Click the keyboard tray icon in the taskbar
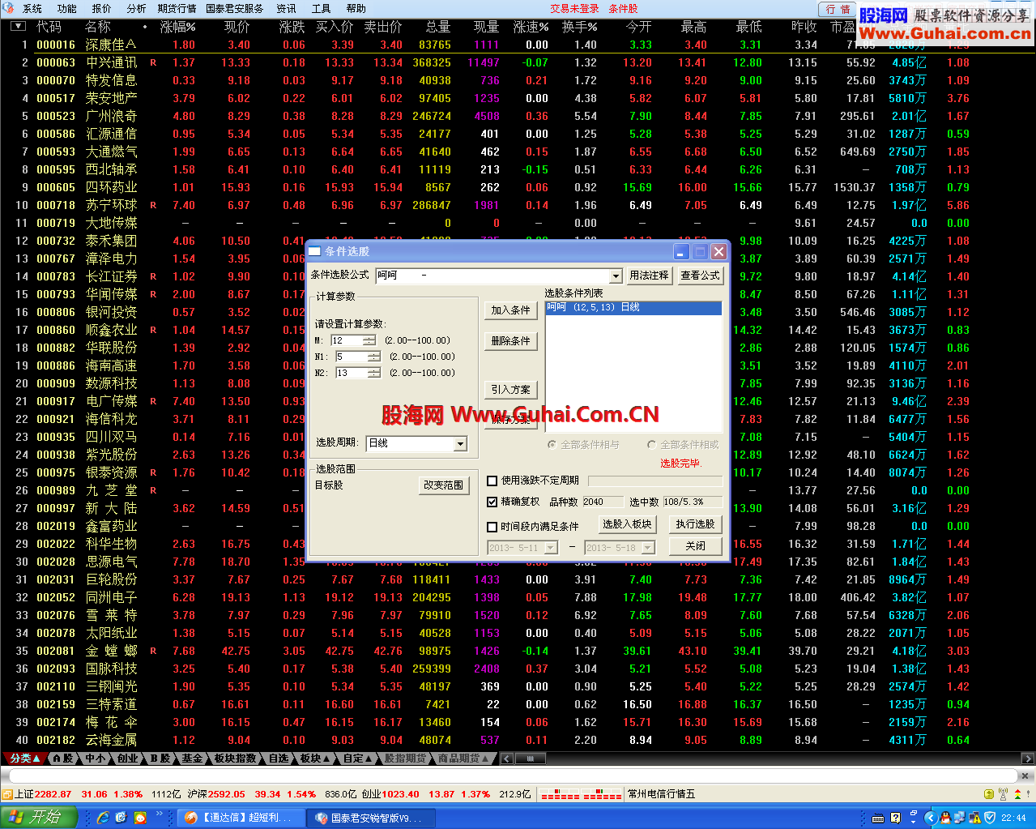This screenshot has height=829, width=1036. (x=878, y=818)
